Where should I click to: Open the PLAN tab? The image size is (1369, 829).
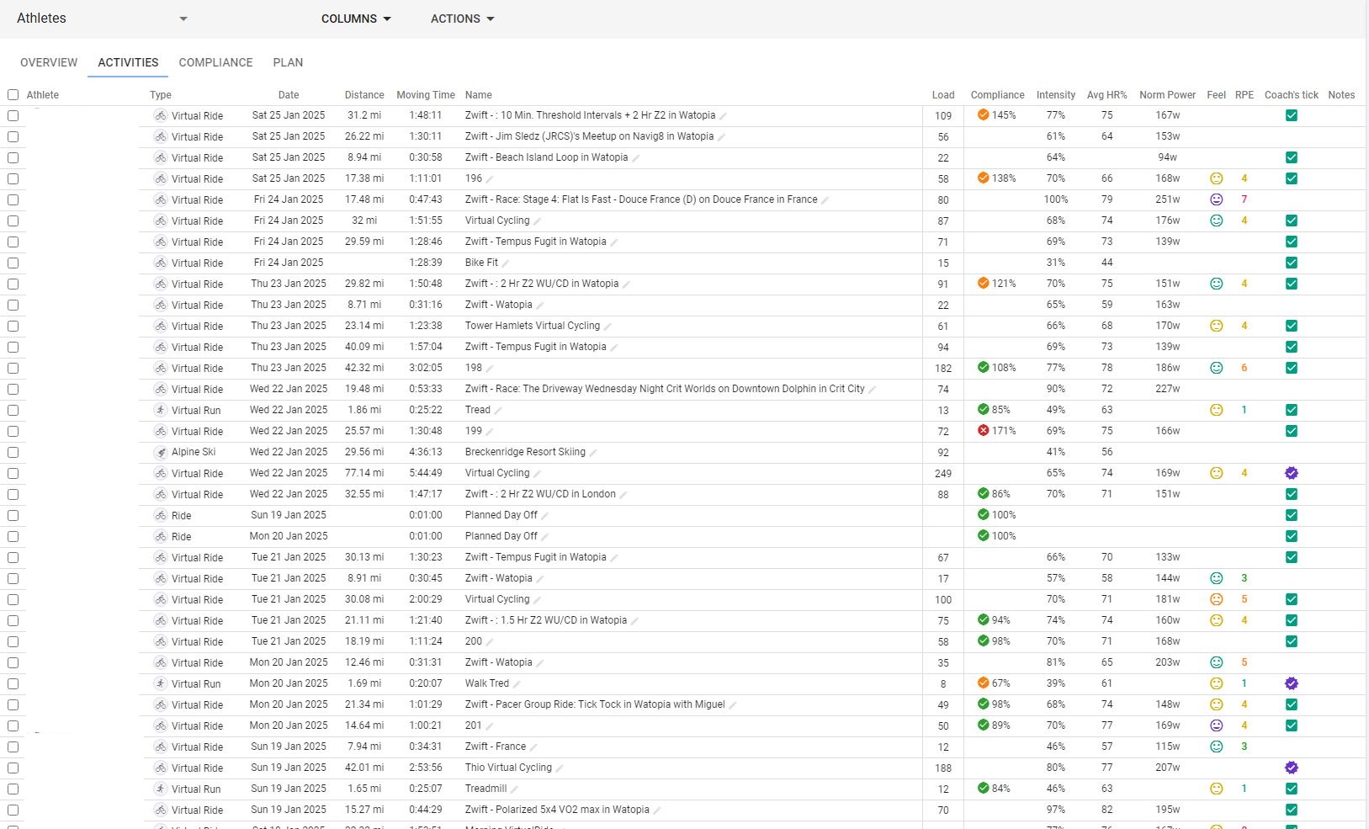click(288, 62)
